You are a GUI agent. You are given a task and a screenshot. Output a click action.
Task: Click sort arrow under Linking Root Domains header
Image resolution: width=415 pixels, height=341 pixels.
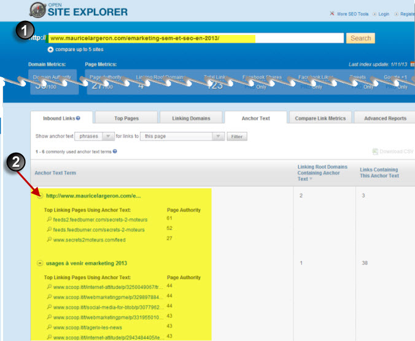pos(311,179)
